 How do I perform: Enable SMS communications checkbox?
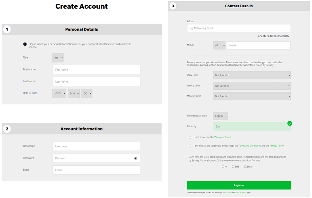tap(233, 167)
